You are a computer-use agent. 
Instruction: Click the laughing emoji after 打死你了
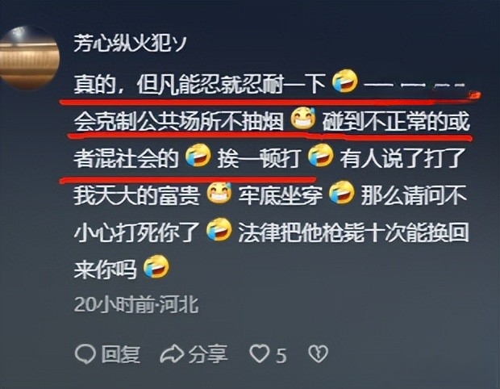click(x=219, y=230)
